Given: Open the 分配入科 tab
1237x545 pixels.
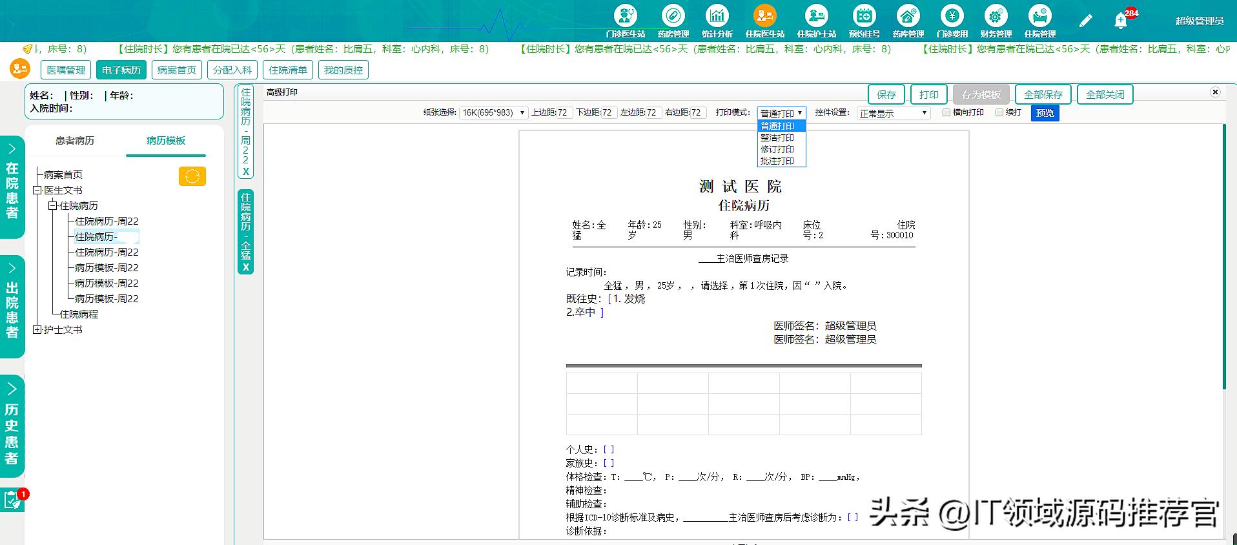Looking at the screenshot, I should [232, 70].
